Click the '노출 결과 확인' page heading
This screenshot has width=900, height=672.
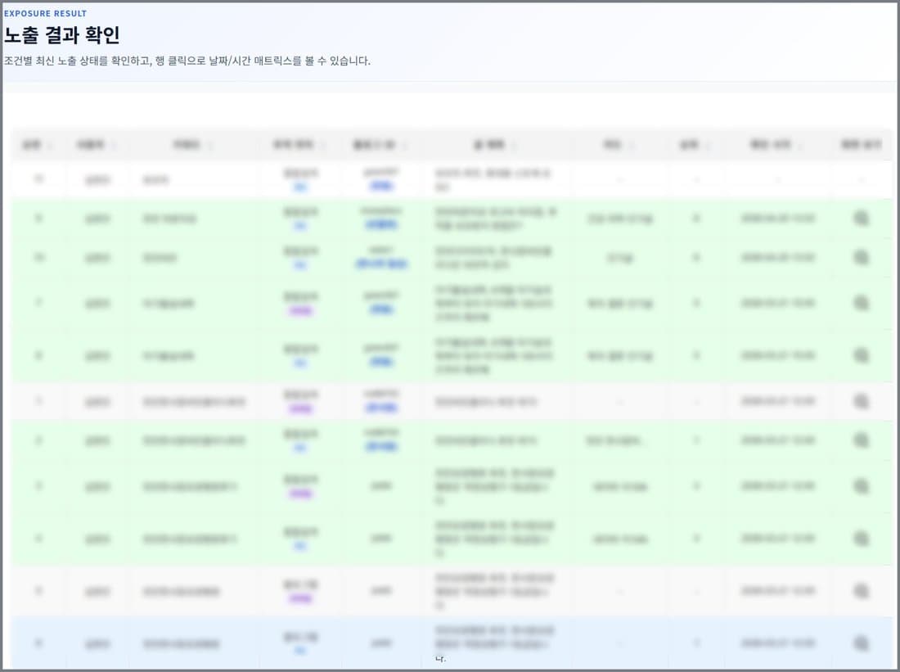click(62, 35)
